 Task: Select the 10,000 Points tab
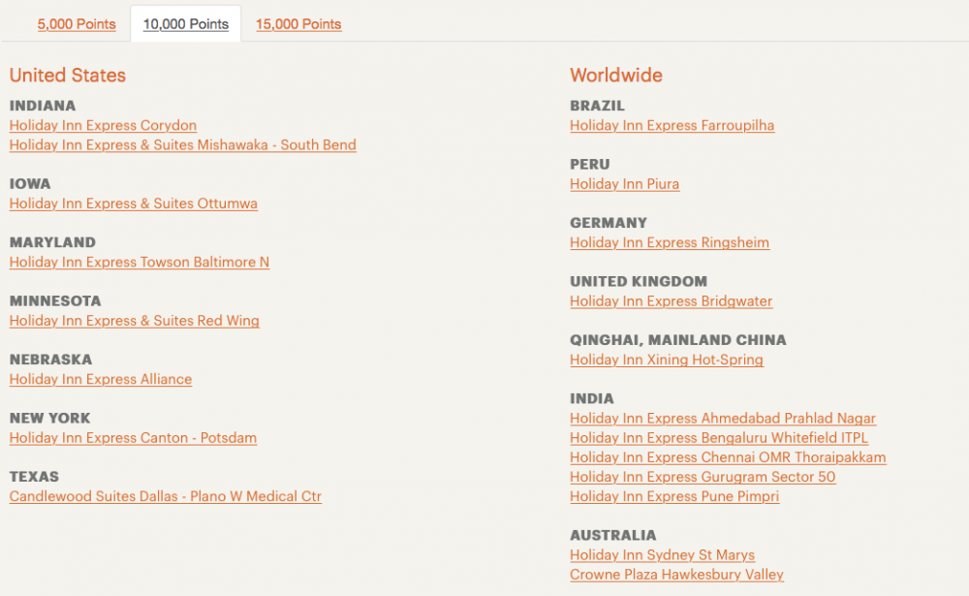(185, 24)
